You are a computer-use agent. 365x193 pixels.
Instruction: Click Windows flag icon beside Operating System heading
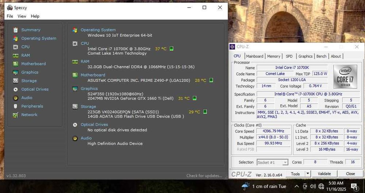point(75,30)
